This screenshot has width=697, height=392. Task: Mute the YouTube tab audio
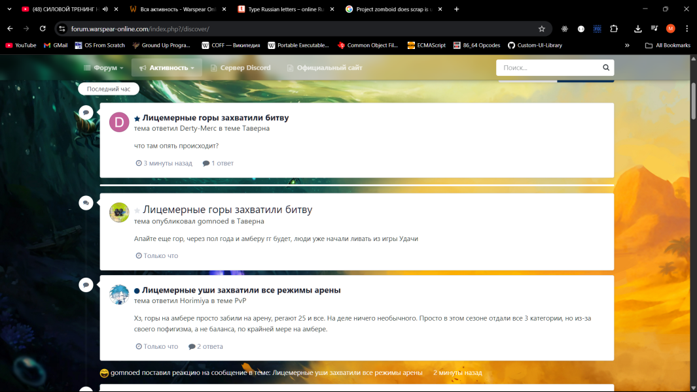click(x=105, y=9)
